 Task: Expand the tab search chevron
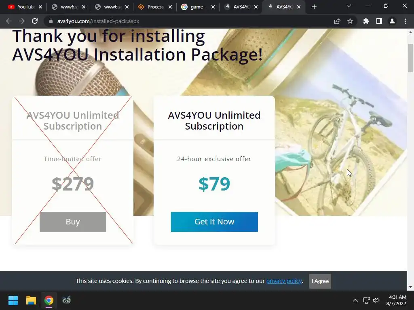pos(349,6)
